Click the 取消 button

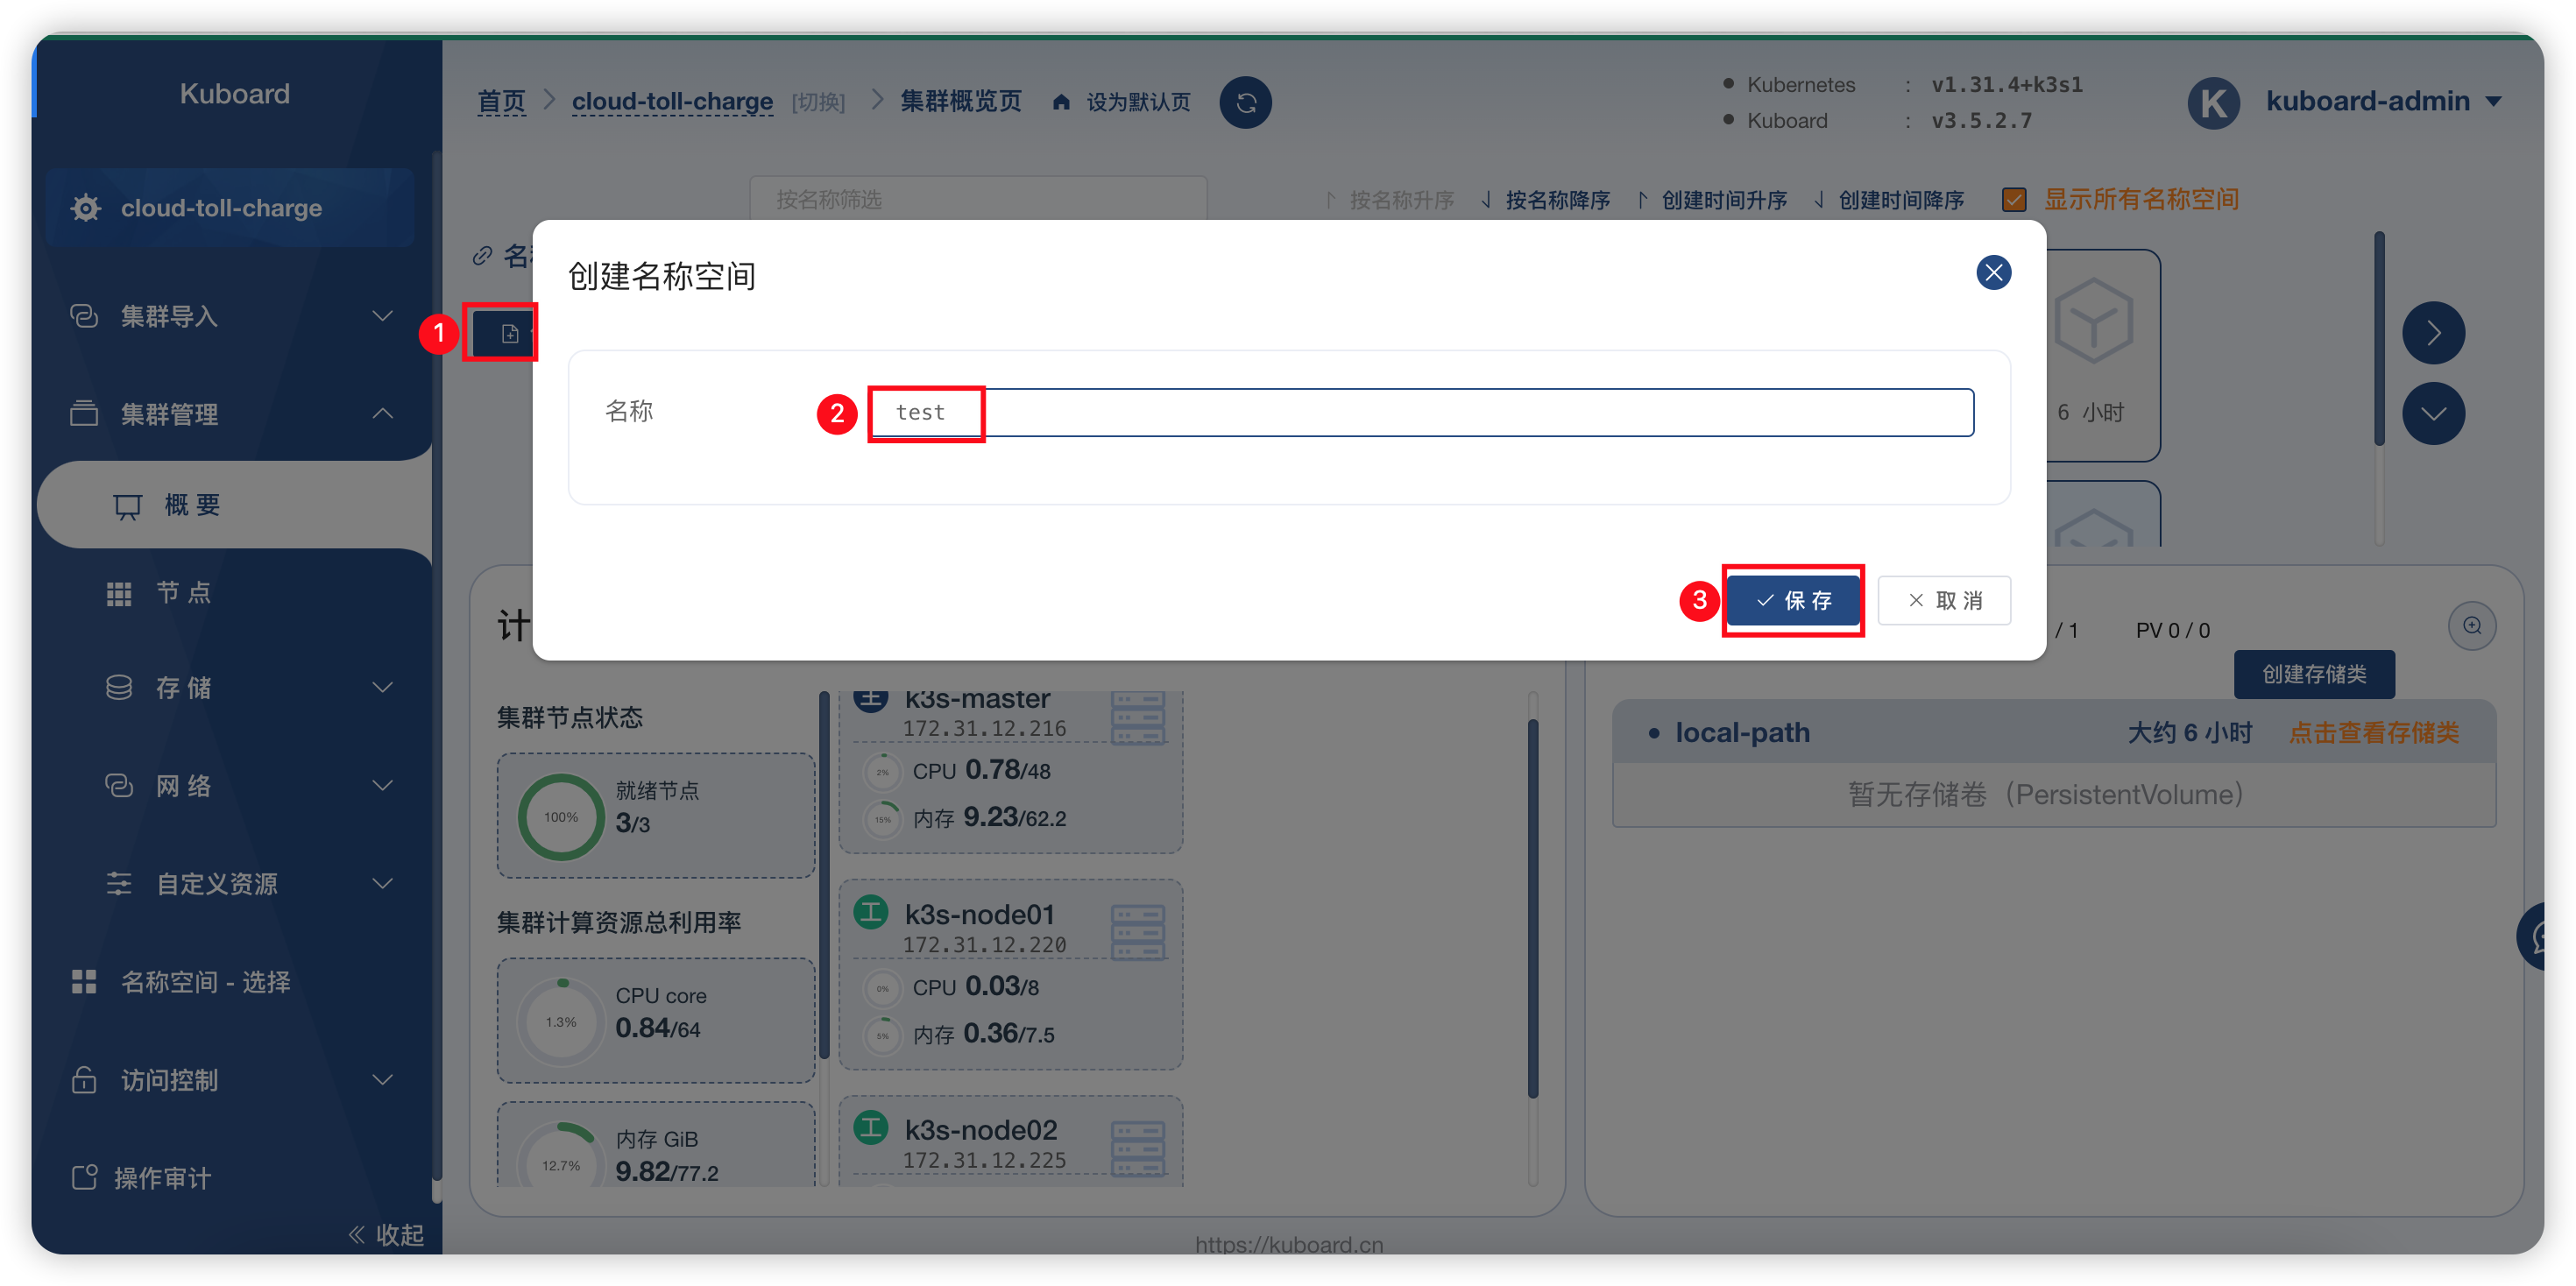click(1944, 600)
